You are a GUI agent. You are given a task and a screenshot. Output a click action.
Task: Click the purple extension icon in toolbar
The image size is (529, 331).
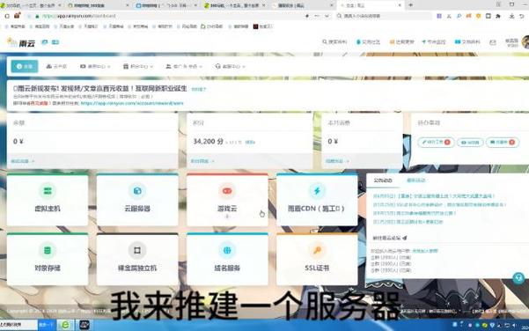point(439,16)
